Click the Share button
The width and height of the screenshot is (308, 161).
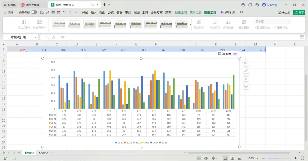[299, 12]
